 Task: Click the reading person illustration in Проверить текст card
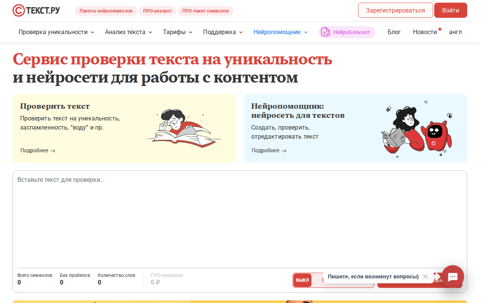[x=183, y=126]
